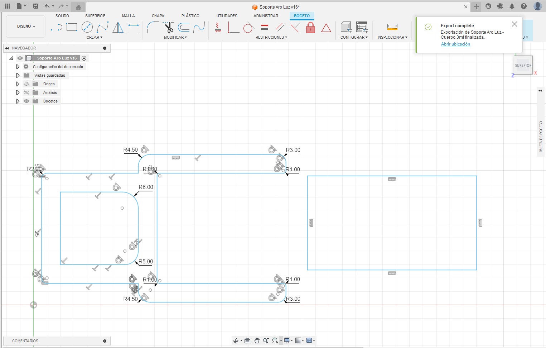Click the Save disk icon

tap(35, 6)
